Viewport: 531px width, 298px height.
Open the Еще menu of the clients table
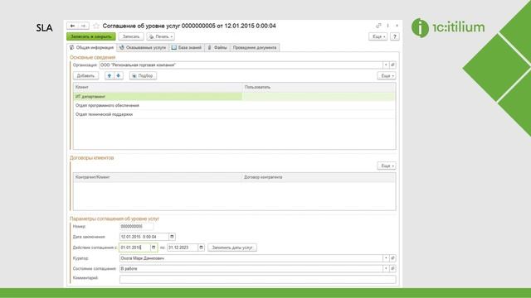(387, 75)
